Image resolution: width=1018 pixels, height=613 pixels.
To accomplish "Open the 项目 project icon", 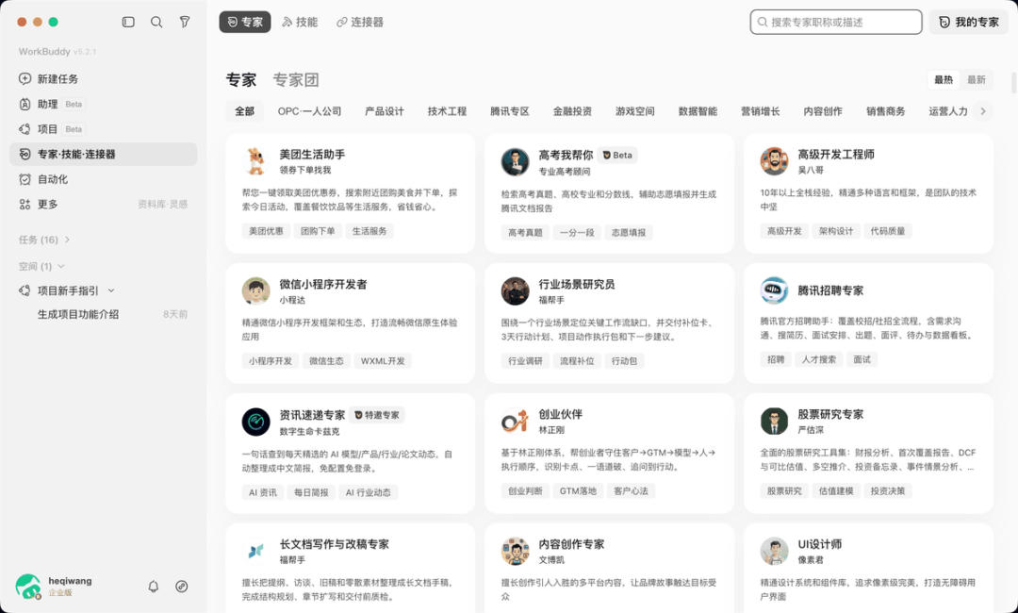I will point(25,129).
